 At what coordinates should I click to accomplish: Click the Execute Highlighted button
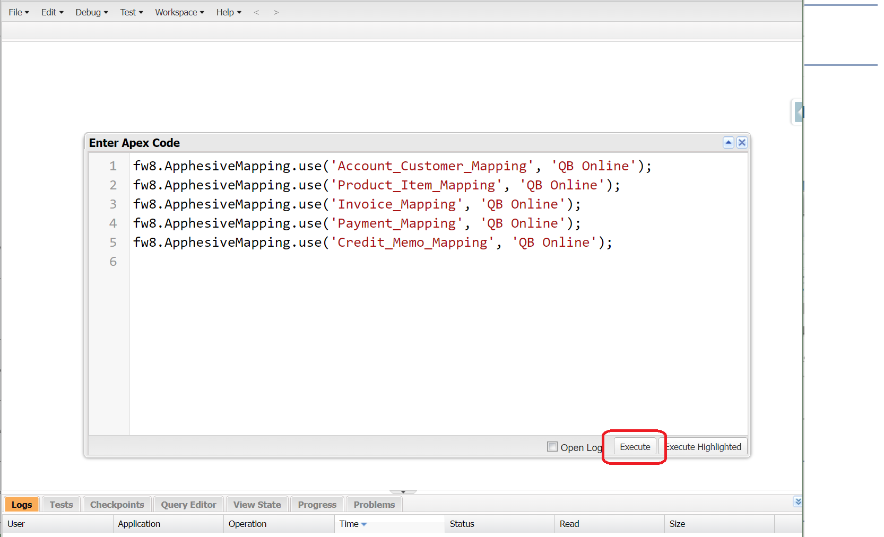(x=704, y=447)
